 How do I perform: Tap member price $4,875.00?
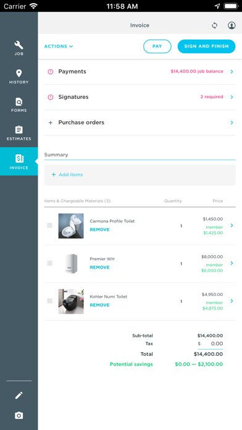point(212,308)
